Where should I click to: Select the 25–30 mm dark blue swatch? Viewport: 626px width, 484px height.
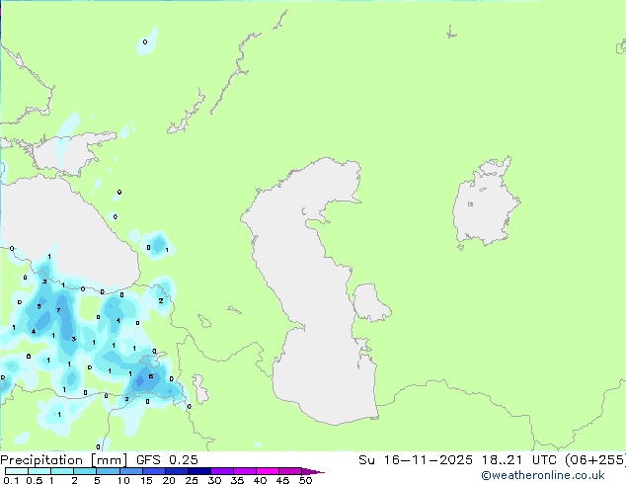pyautogui.click(x=199, y=471)
